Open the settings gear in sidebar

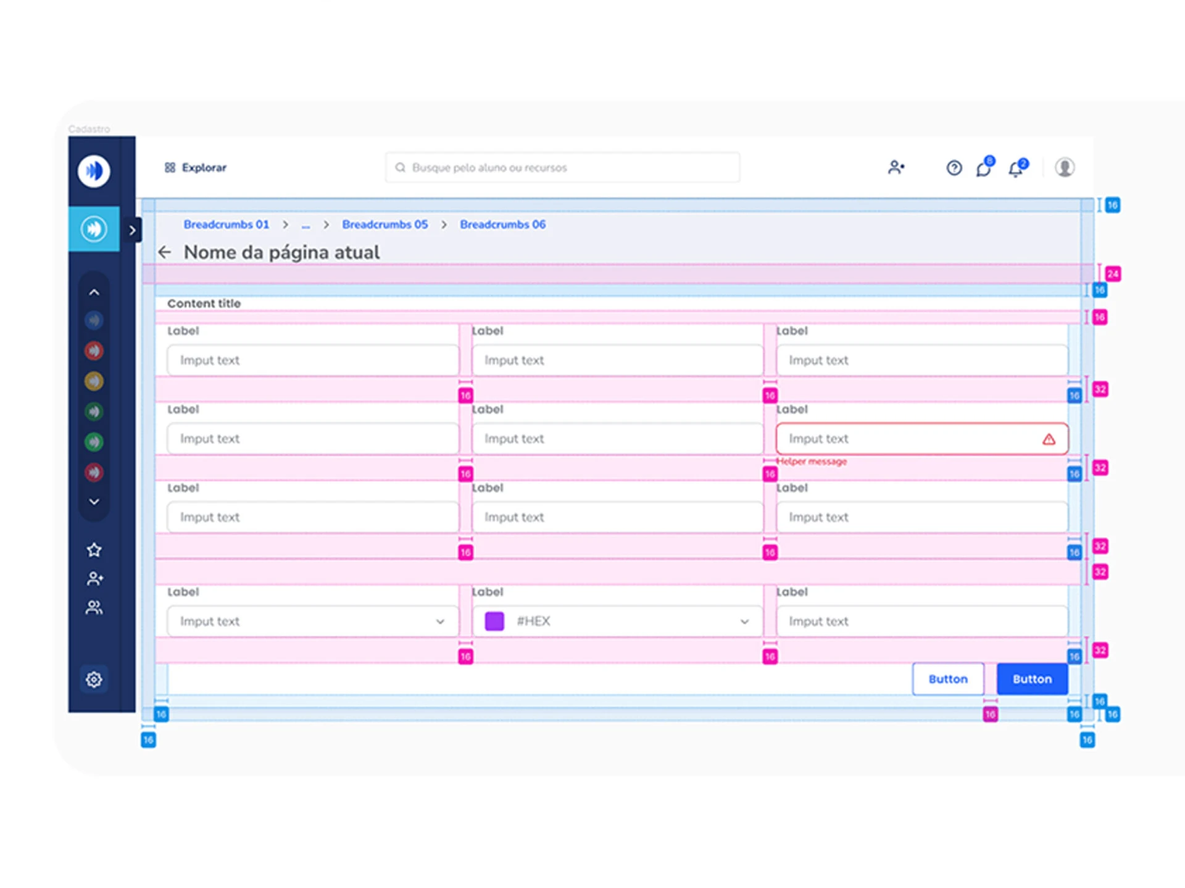94,679
